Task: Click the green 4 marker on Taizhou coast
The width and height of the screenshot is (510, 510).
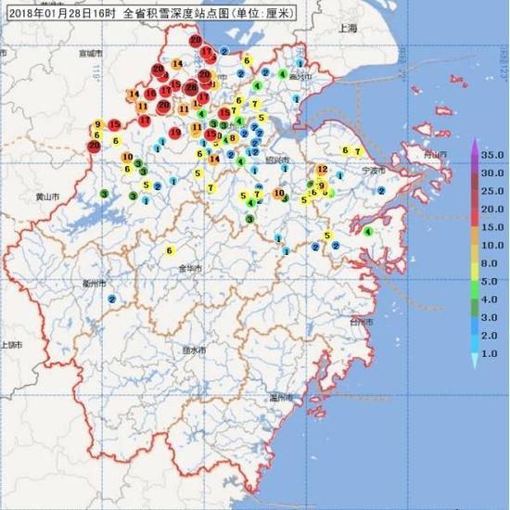Action: pyautogui.click(x=368, y=232)
